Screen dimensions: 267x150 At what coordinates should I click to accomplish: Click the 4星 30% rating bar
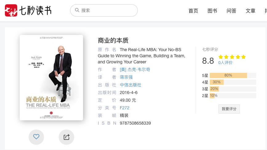(x=233, y=82)
